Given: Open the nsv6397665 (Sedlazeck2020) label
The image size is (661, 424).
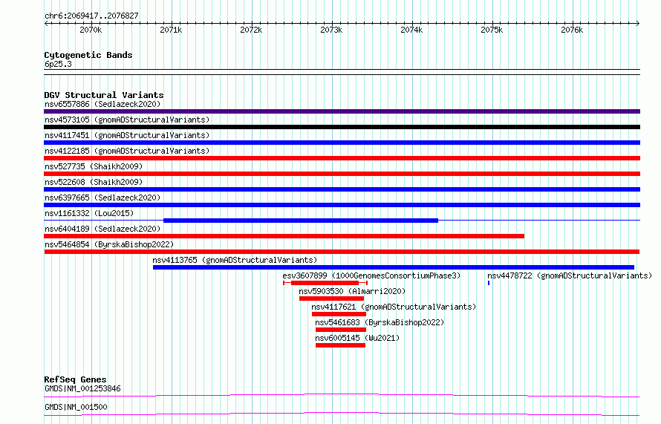Looking at the screenshot, I should 102,198.
